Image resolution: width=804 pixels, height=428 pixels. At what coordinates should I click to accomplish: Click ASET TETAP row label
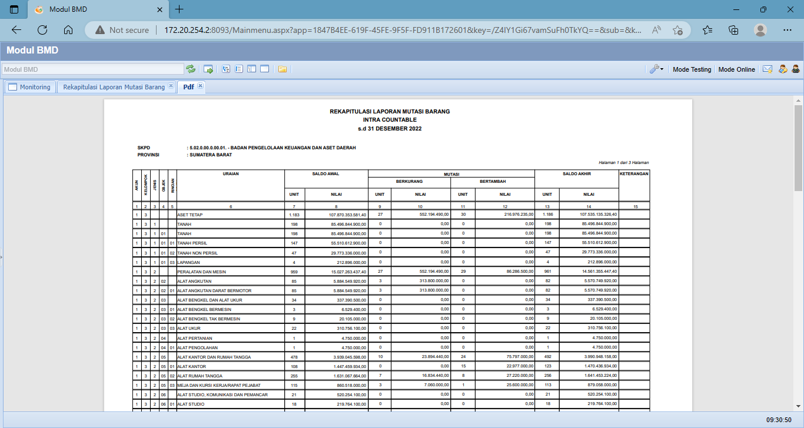pyautogui.click(x=190, y=215)
